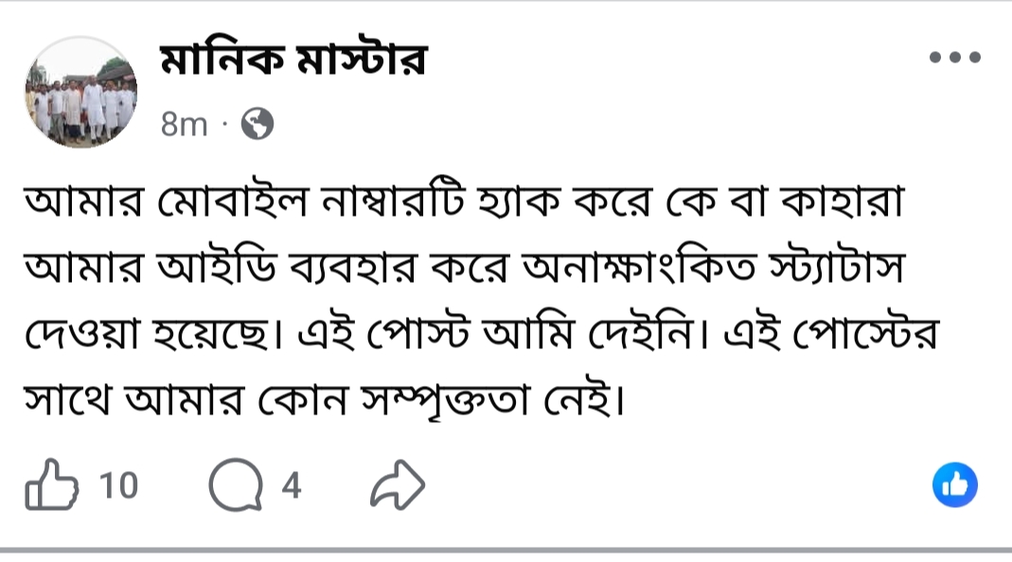Open the মানিক মাস্টার profile name link
The width and height of the screenshot is (1012, 562).
(293, 64)
